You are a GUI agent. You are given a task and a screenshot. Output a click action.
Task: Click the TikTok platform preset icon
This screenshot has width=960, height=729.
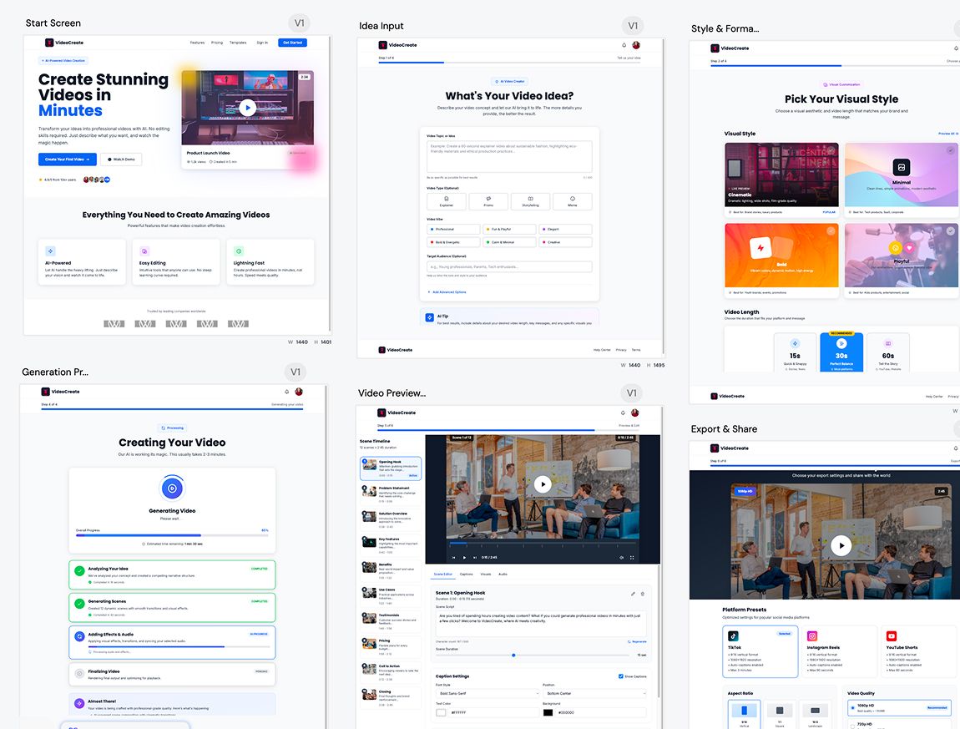[x=734, y=636]
